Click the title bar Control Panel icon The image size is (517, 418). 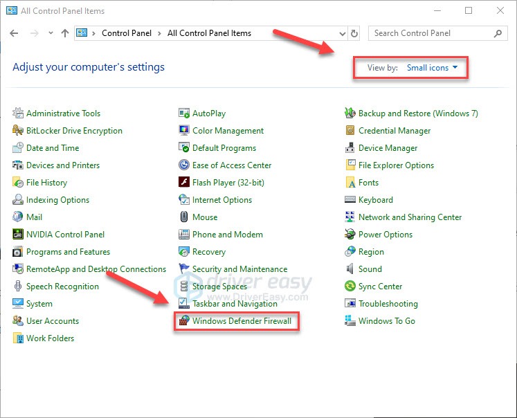pos(12,10)
